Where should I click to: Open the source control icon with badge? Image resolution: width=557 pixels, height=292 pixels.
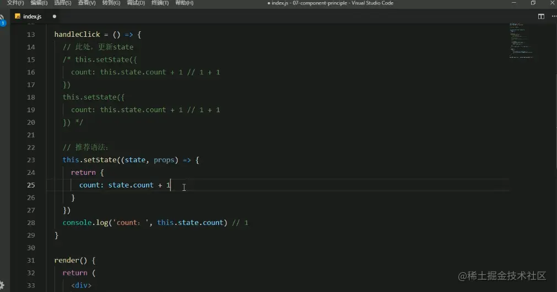2,20
